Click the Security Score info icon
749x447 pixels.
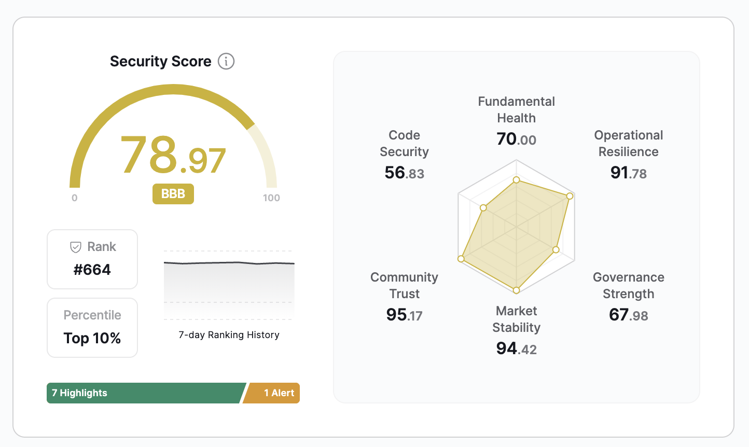coord(226,61)
